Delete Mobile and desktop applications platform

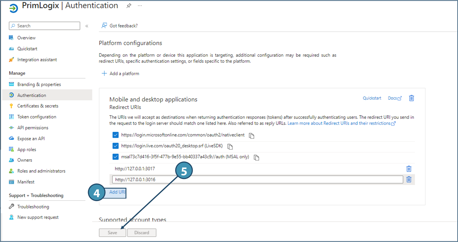pyautogui.click(x=411, y=98)
